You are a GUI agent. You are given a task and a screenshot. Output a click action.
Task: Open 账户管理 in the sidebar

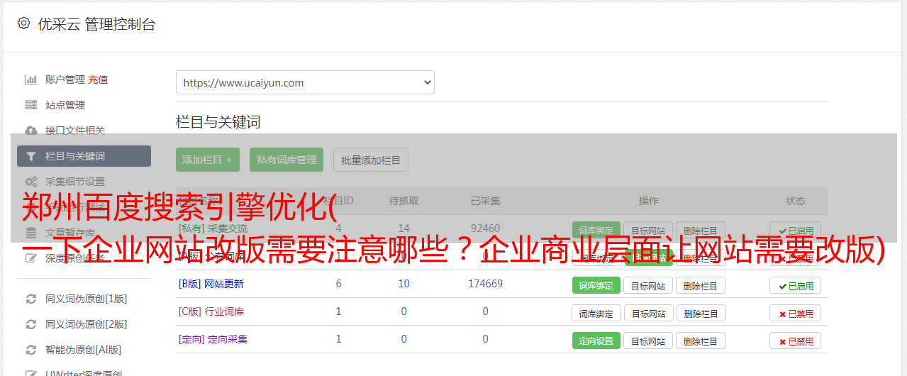[x=65, y=79]
